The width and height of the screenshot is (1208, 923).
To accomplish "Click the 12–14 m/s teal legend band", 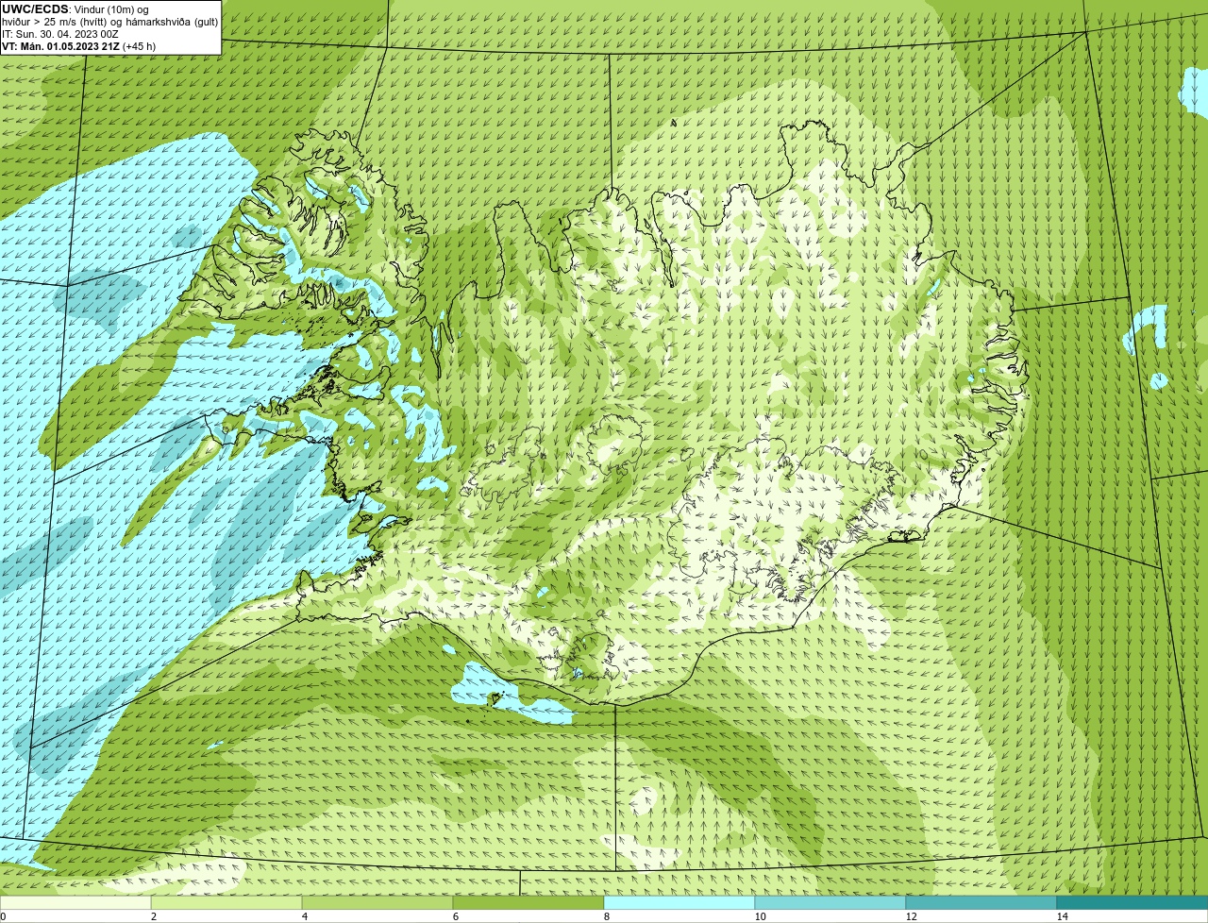I will (981, 902).
